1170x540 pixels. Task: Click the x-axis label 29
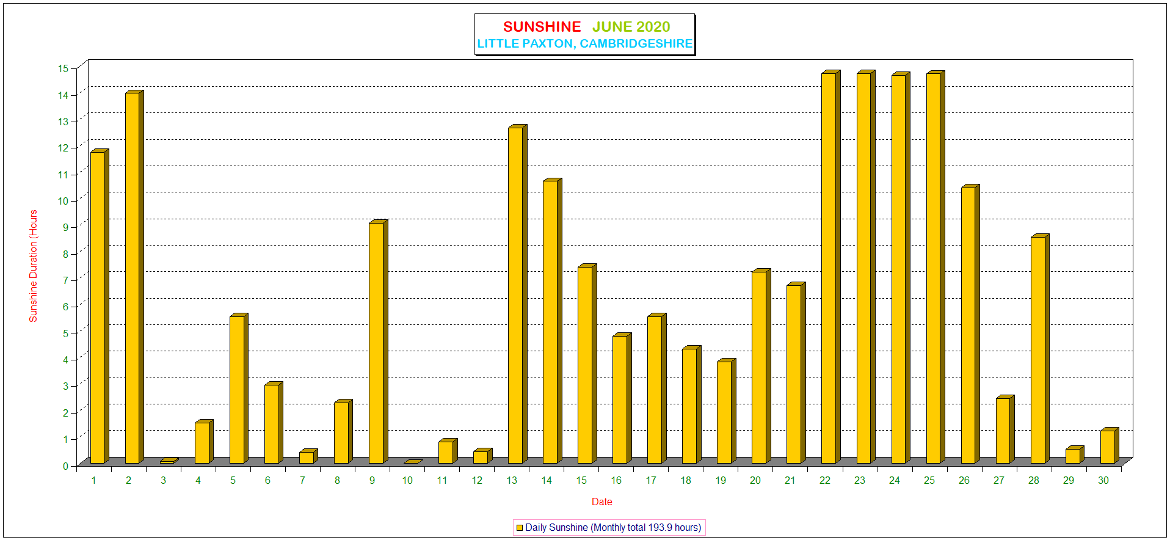[1069, 481]
